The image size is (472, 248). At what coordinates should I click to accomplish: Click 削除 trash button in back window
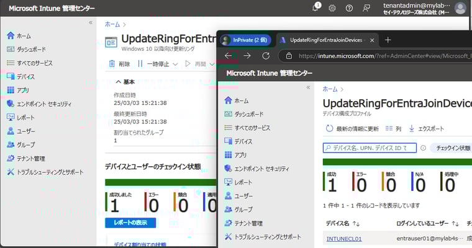pos(119,64)
